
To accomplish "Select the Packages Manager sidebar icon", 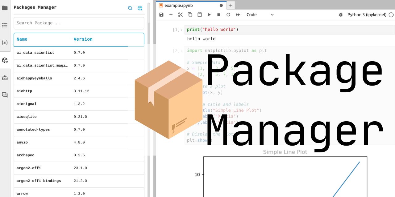I will point(5,60).
